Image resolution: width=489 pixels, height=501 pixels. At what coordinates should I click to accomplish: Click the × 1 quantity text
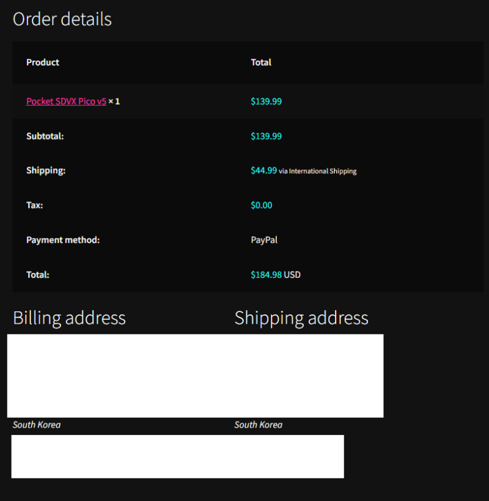[x=114, y=102]
